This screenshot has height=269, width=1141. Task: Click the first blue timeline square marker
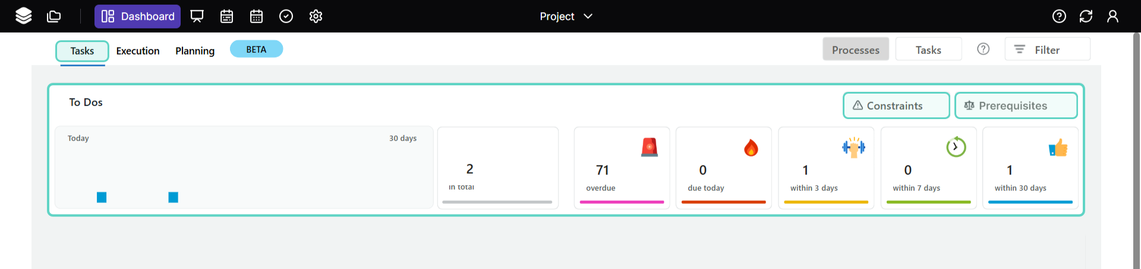coord(102,197)
